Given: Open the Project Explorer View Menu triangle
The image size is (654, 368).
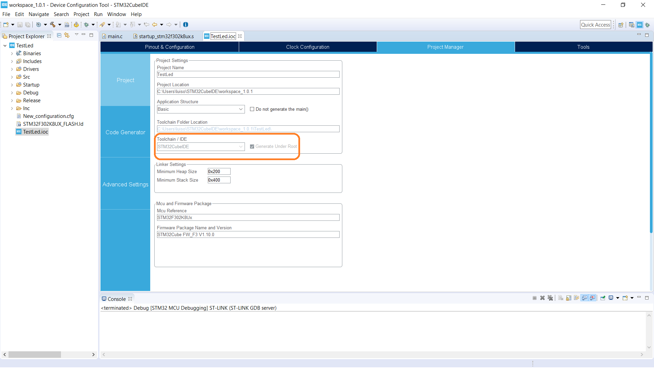Looking at the screenshot, I should click(76, 34).
